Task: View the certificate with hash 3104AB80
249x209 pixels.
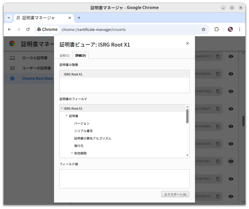Action: 231,126
